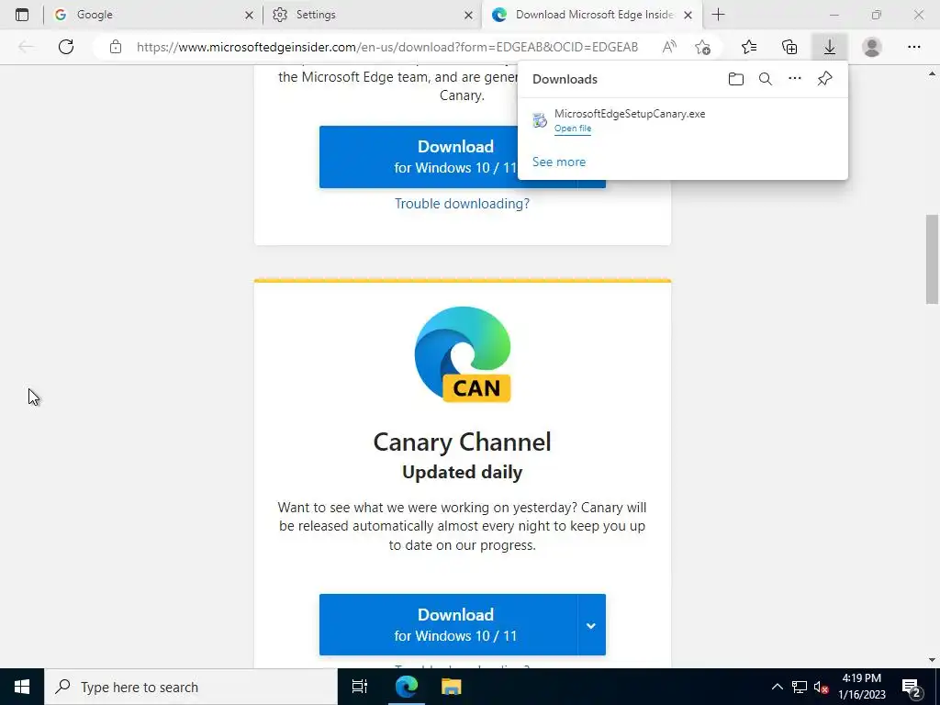Open the clock and date flyout
Screen dimensions: 940x705
(x=862, y=687)
